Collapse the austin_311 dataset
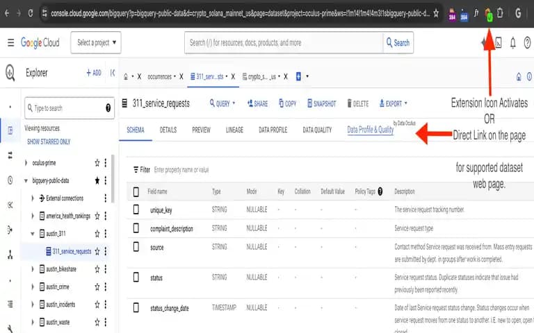This screenshot has height=333, width=534. (x=33, y=233)
